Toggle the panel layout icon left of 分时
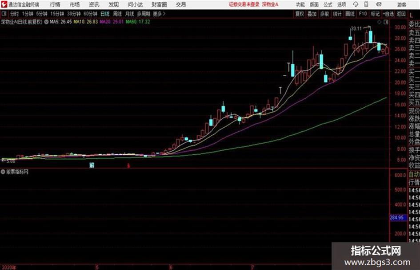Image resolution: width=420 pixels, height=270 pixels. [x=4, y=13]
